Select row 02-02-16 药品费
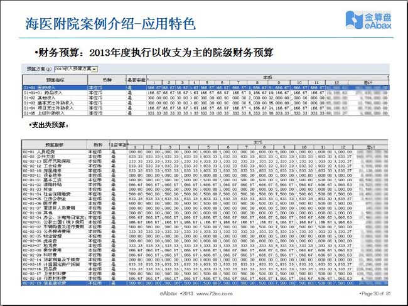 coord(205,269)
